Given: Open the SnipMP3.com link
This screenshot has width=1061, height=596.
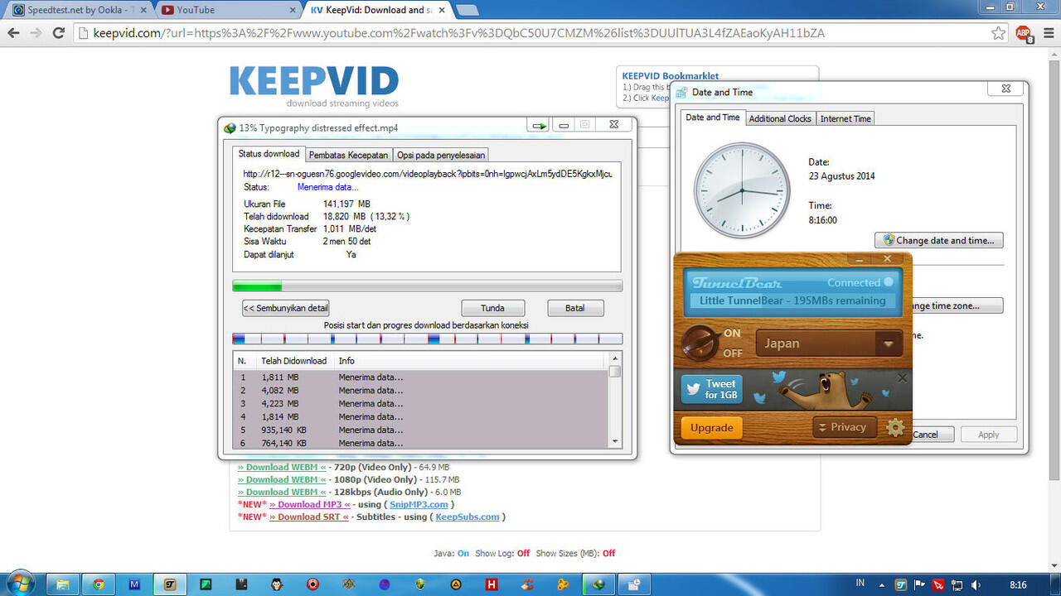Looking at the screenshot, I should click(x=419, y=504).
